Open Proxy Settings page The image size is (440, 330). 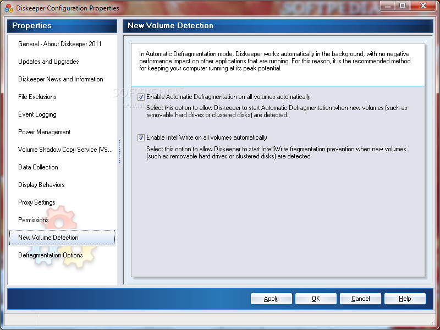click(x=37, y=202)
